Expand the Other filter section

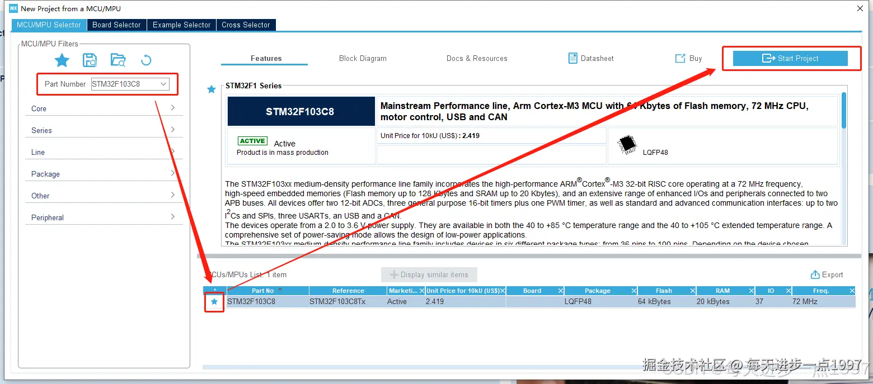(x=104, y=196)
